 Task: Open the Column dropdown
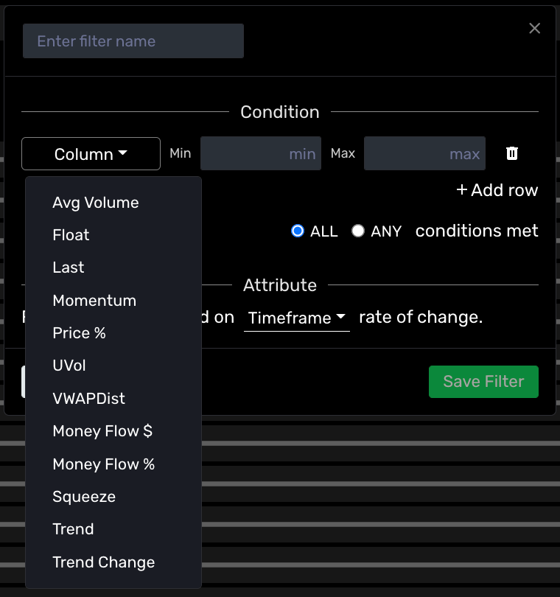click(x=91, y=153)
